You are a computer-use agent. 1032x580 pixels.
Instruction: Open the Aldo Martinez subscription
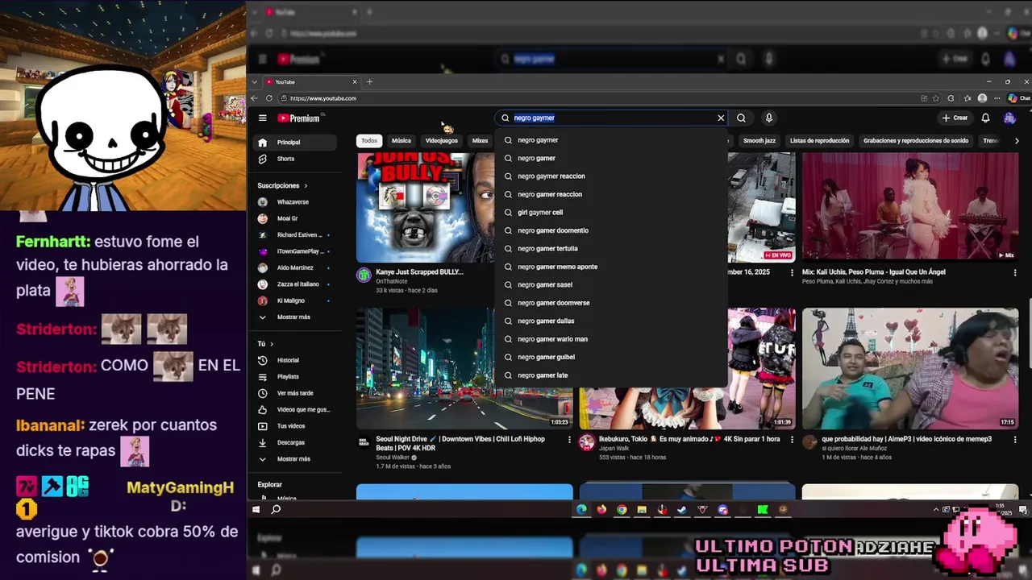[297, 267]
